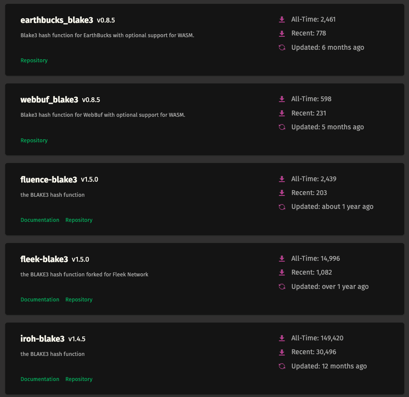Open the fluence-blake3 crate page
Screen dimensions: 409x397
(49, 179)
